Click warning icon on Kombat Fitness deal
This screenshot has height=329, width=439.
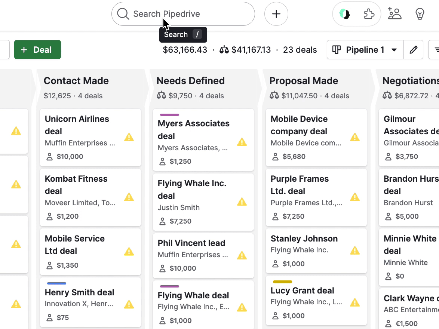coord(129,197)
